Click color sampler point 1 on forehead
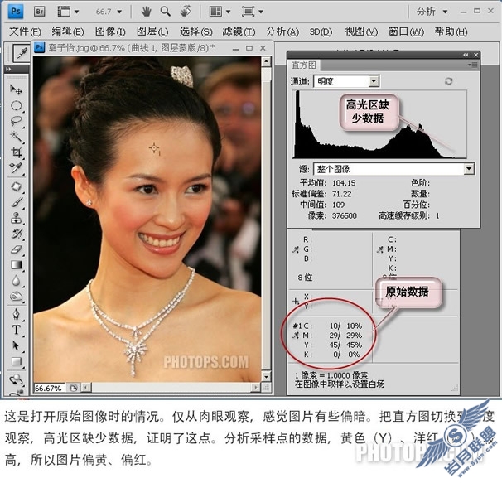Screen dimensions: 502x483 coord(154,148)
